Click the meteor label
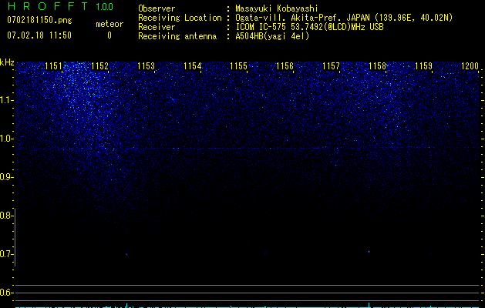Image resolution: width=485 pixels, height=308 pixels. 109,24
